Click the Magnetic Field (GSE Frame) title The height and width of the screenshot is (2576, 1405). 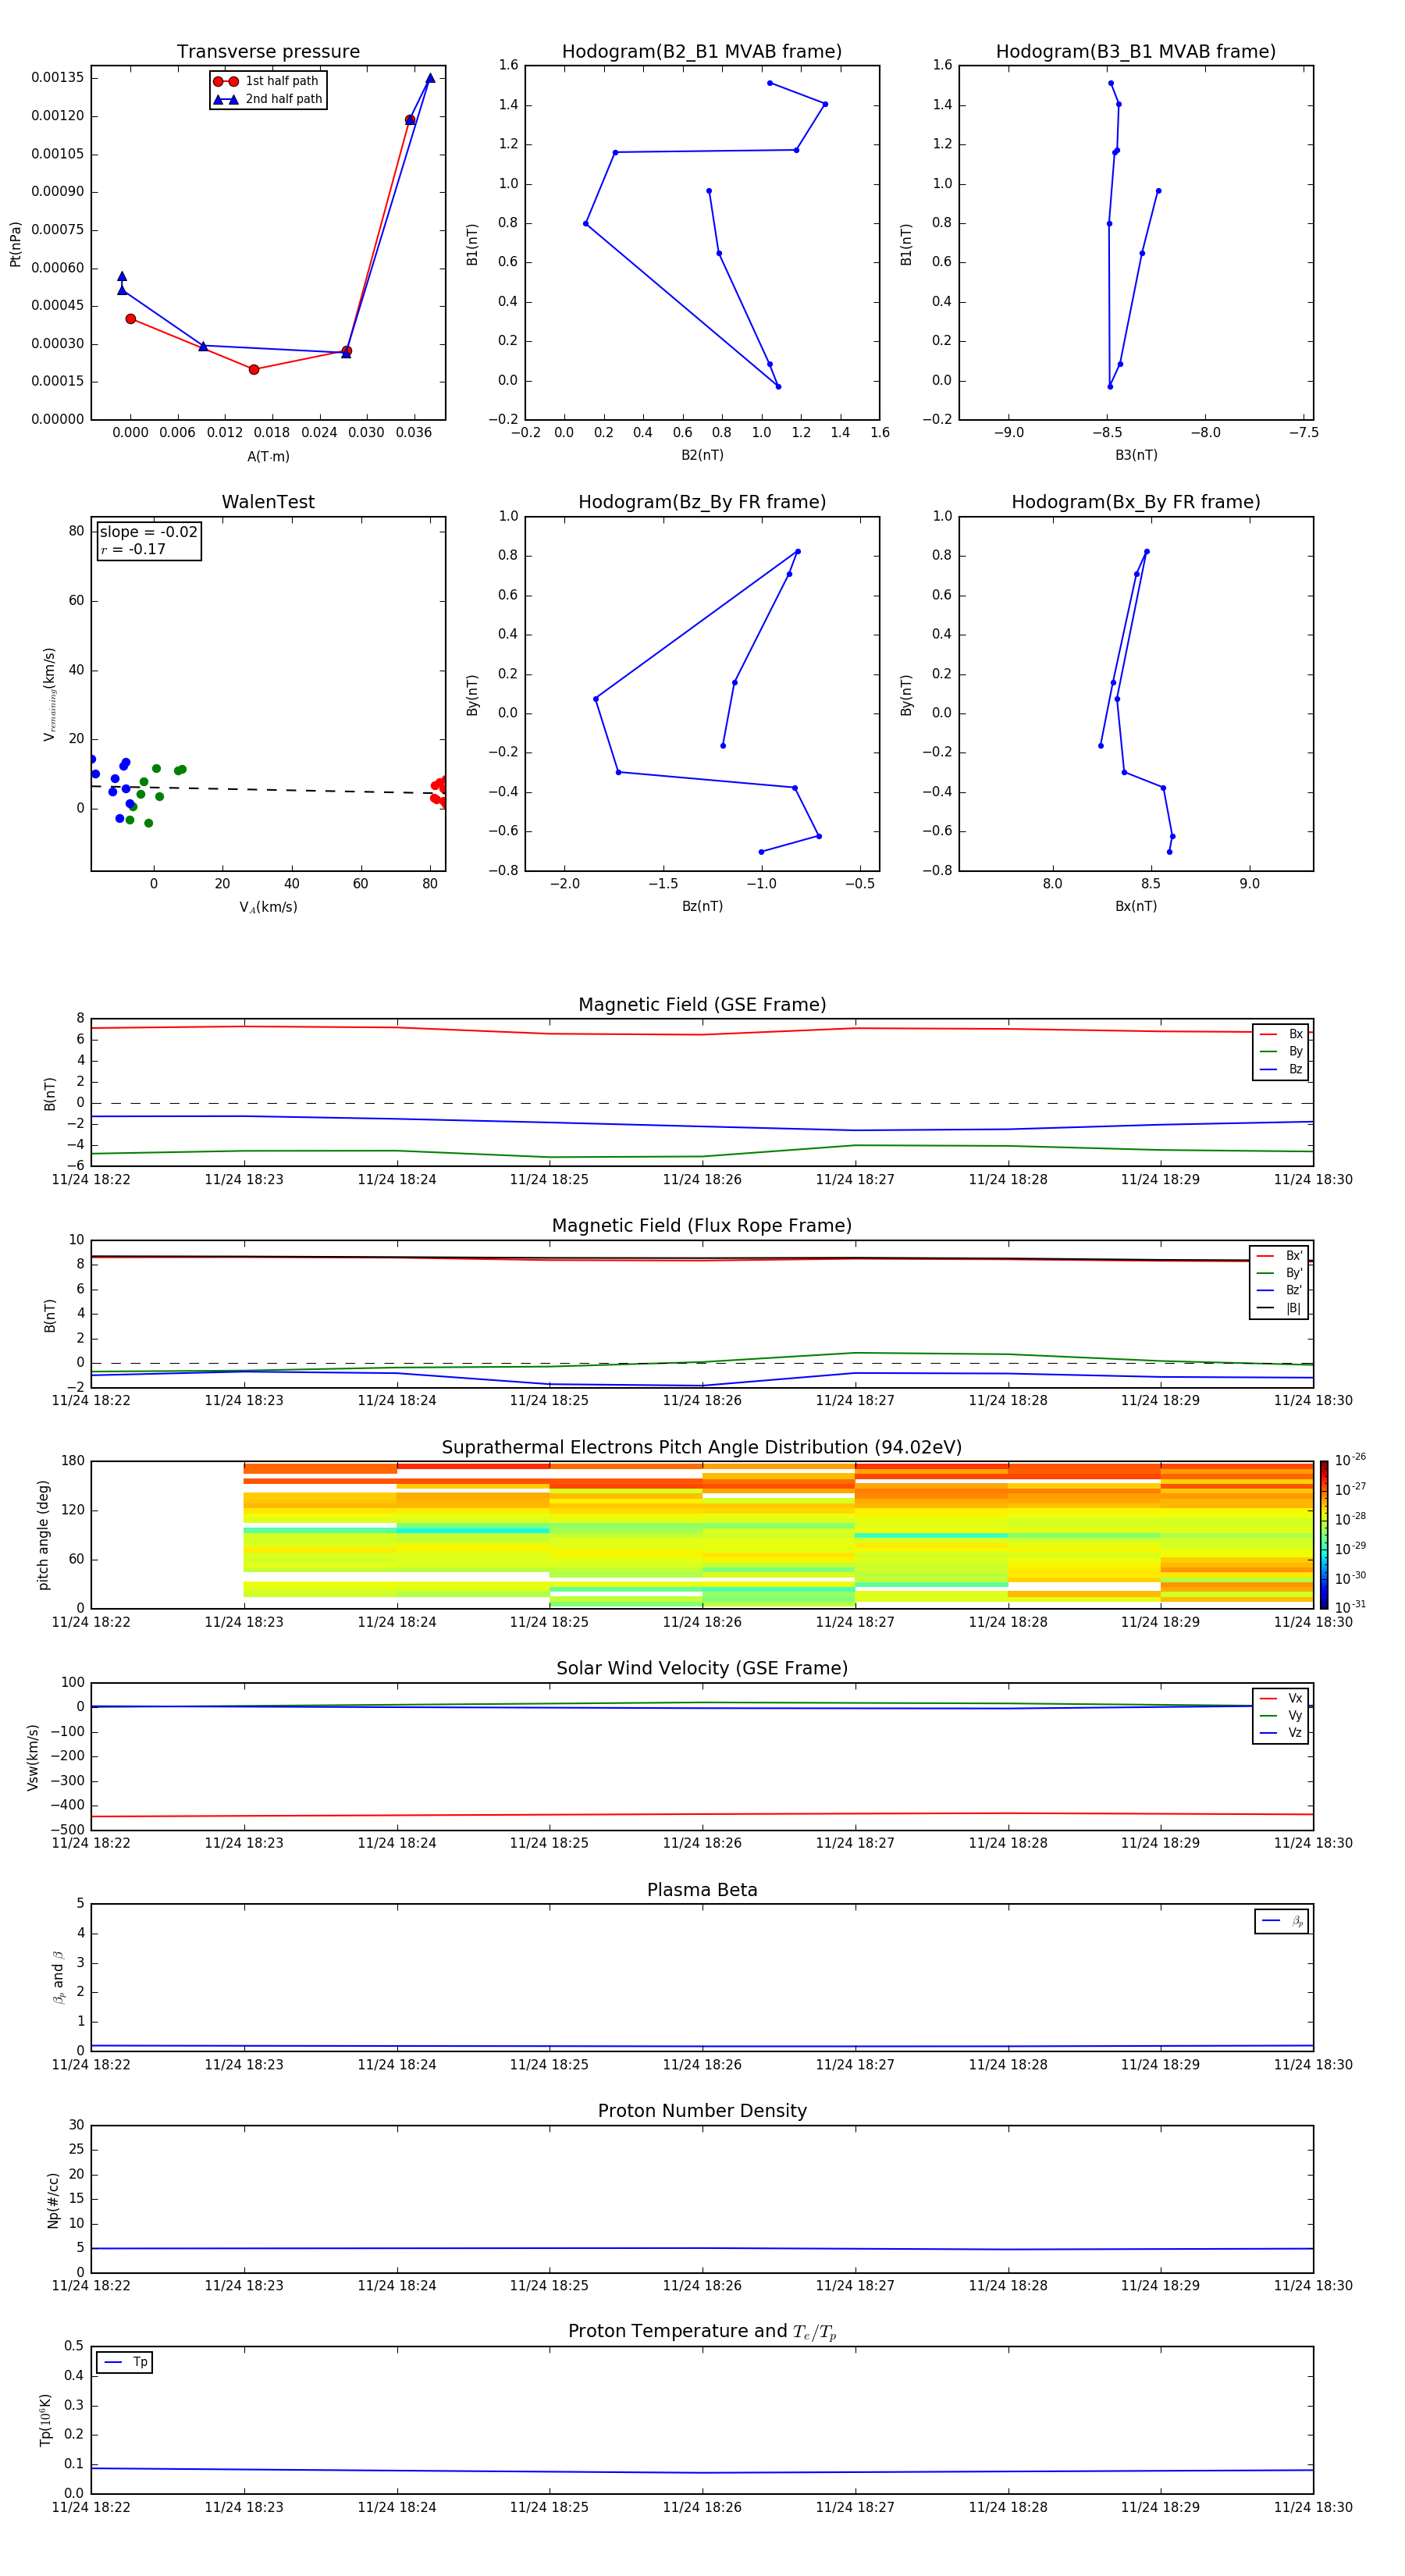702,1005
